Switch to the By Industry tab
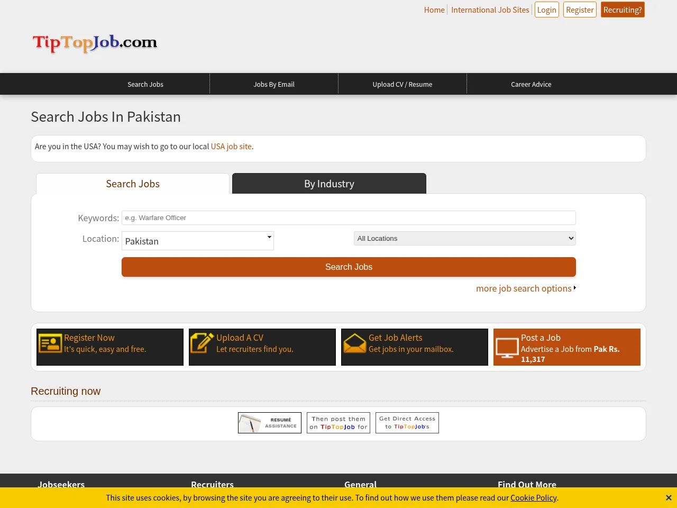 329,184
